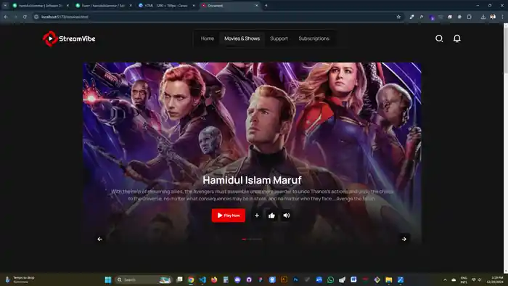Add movie to watchlist with plus icon
This screenshot has height=286, width=508.
[257, 216]
